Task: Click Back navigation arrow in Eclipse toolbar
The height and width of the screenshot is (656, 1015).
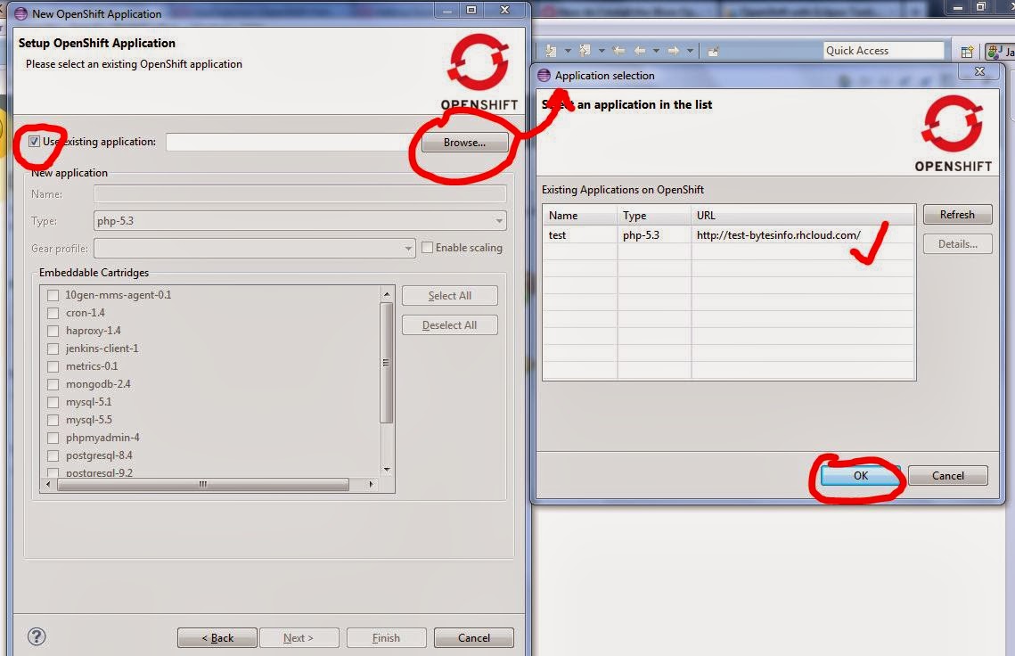Action: (x=640, y=51)
